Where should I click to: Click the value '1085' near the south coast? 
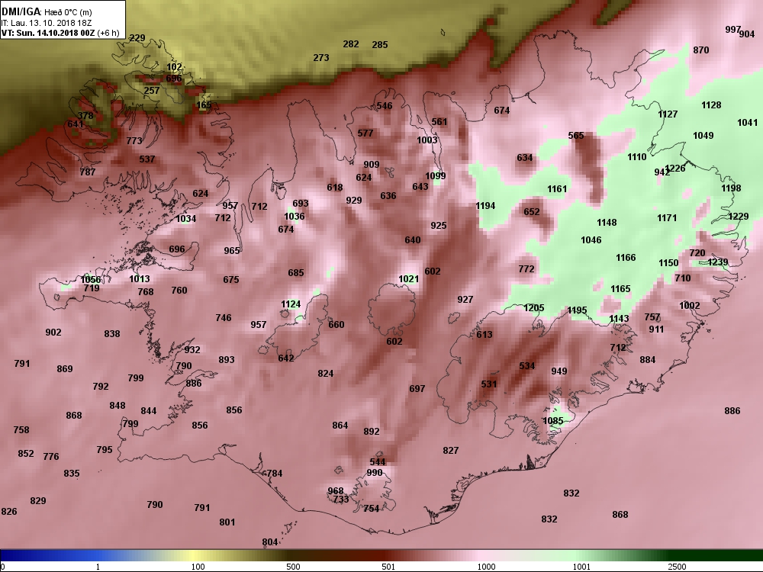tap(552, 421)
